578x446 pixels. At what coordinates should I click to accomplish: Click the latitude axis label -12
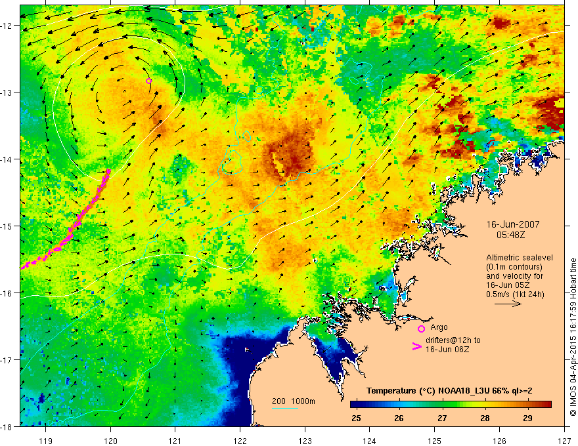tap(7, 26)
